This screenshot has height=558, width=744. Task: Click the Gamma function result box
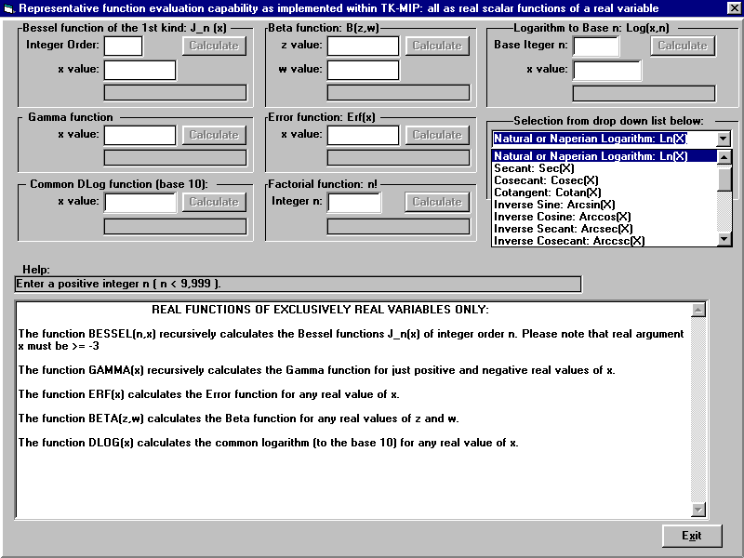click(175, 157)
